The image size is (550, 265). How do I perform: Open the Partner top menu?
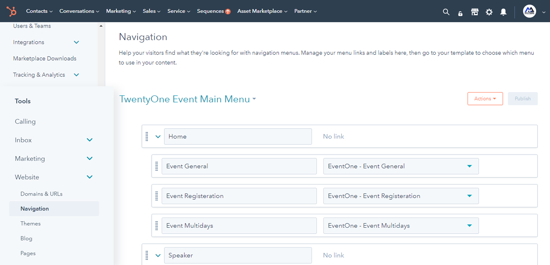pos(305,11)
